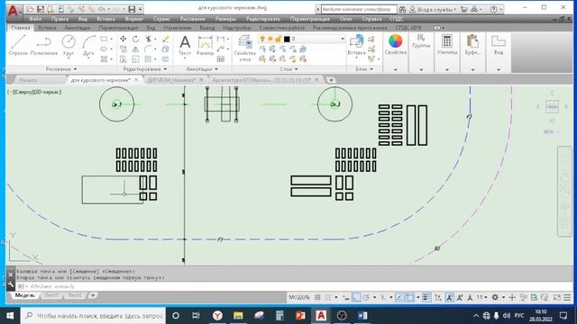Expand the Редактирование panel
Screen dimensions: 577x324
click(x=144, y=69)
